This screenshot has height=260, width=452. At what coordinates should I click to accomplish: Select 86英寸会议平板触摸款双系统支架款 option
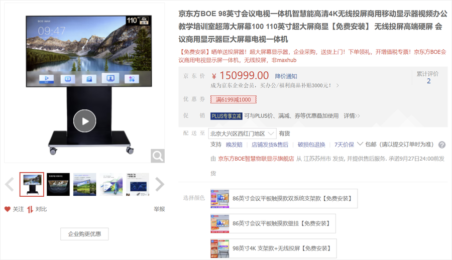point(284,199)
